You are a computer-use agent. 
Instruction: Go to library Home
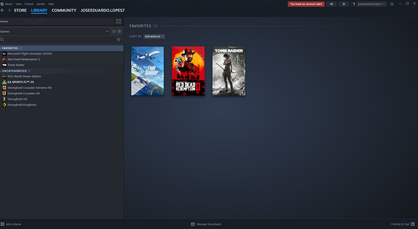click(x=56, y=21)
